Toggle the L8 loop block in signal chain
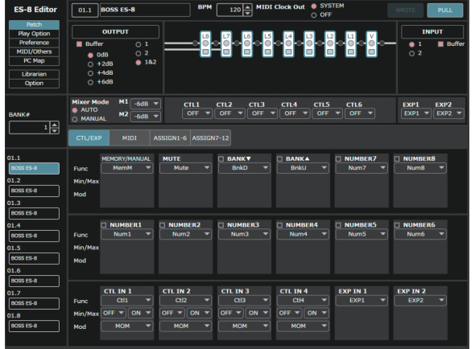This screenshot has height=349, width=475. pyautogui.click(x=205, y=44)
